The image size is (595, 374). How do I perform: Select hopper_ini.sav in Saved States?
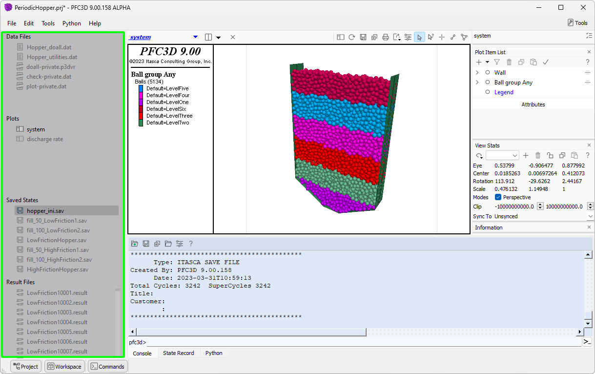tap(66, 210)
